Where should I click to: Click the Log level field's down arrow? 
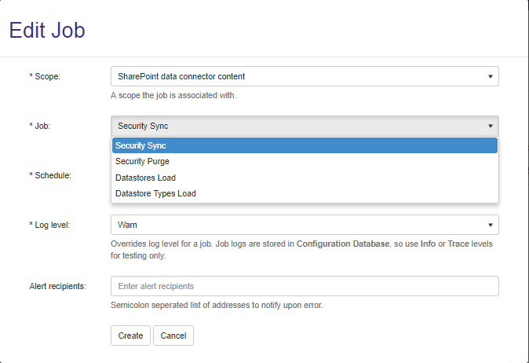tap(490, 225)
